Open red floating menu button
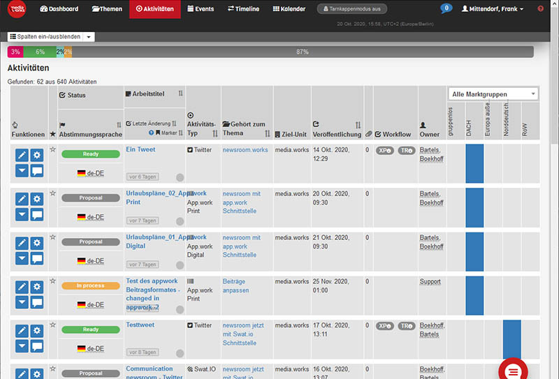The width and height of the screenshot is (559, 379). coord(513,371)
